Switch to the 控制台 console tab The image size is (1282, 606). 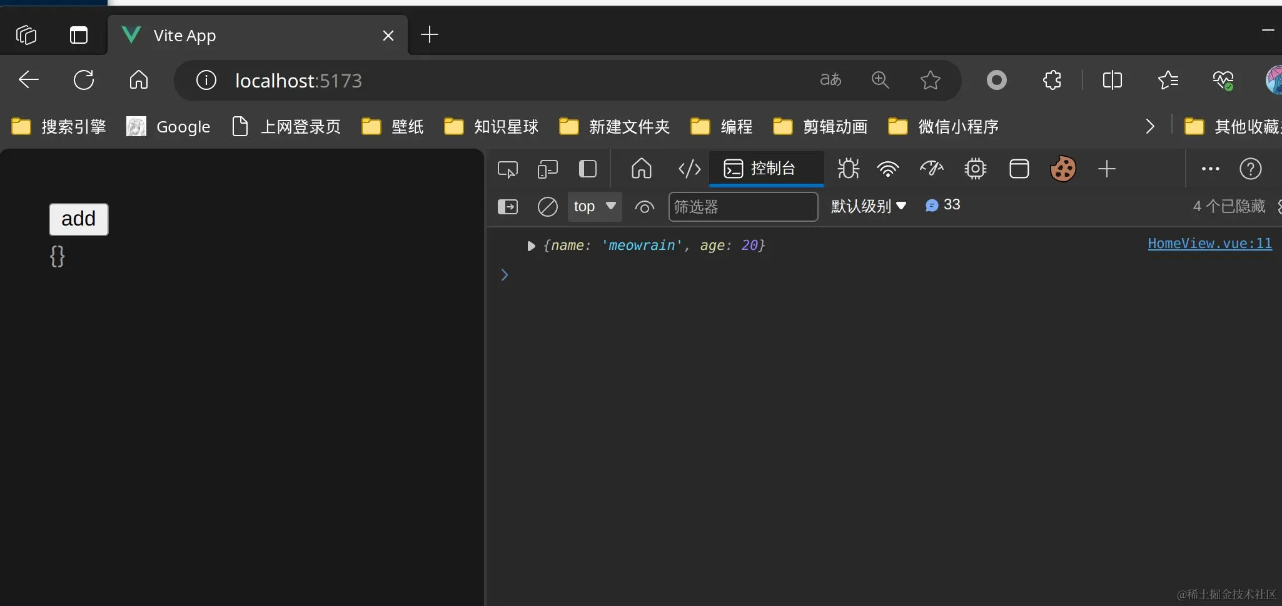click(767, 169)
